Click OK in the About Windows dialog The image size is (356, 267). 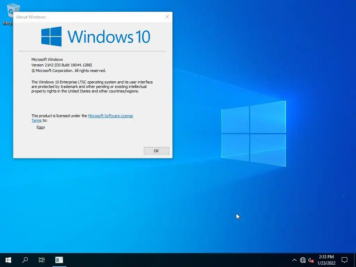[156, 151]
